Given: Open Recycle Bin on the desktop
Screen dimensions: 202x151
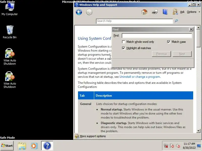Looking at the screenshot, I should pos(10,32).
